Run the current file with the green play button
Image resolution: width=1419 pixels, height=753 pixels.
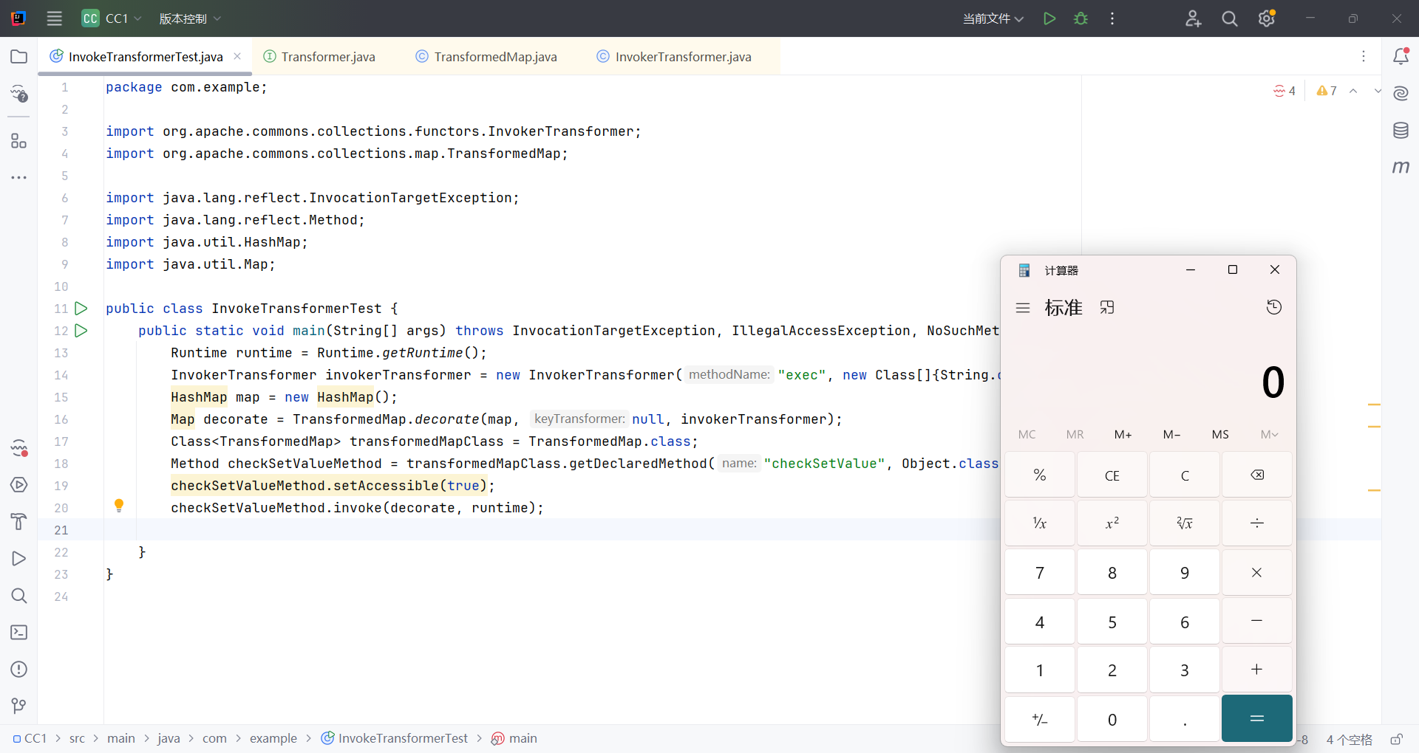(1049, 18)
